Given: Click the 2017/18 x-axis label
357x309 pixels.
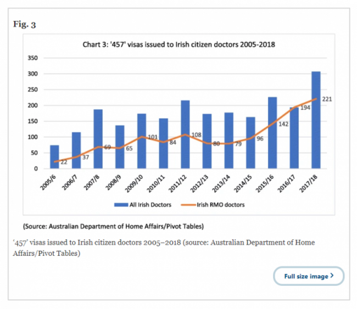Looking at the screenshot, I should pos(308,183).
